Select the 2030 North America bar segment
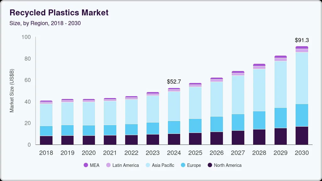Screen dimensions: 322x181 pyautogui.click(x=302, y=135)
